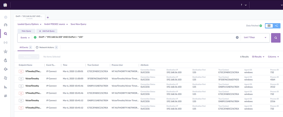Image resolution: width=283 pixels, height=117 pixels.
Task: Sort by True Context column header
Action: pos(93,65)
